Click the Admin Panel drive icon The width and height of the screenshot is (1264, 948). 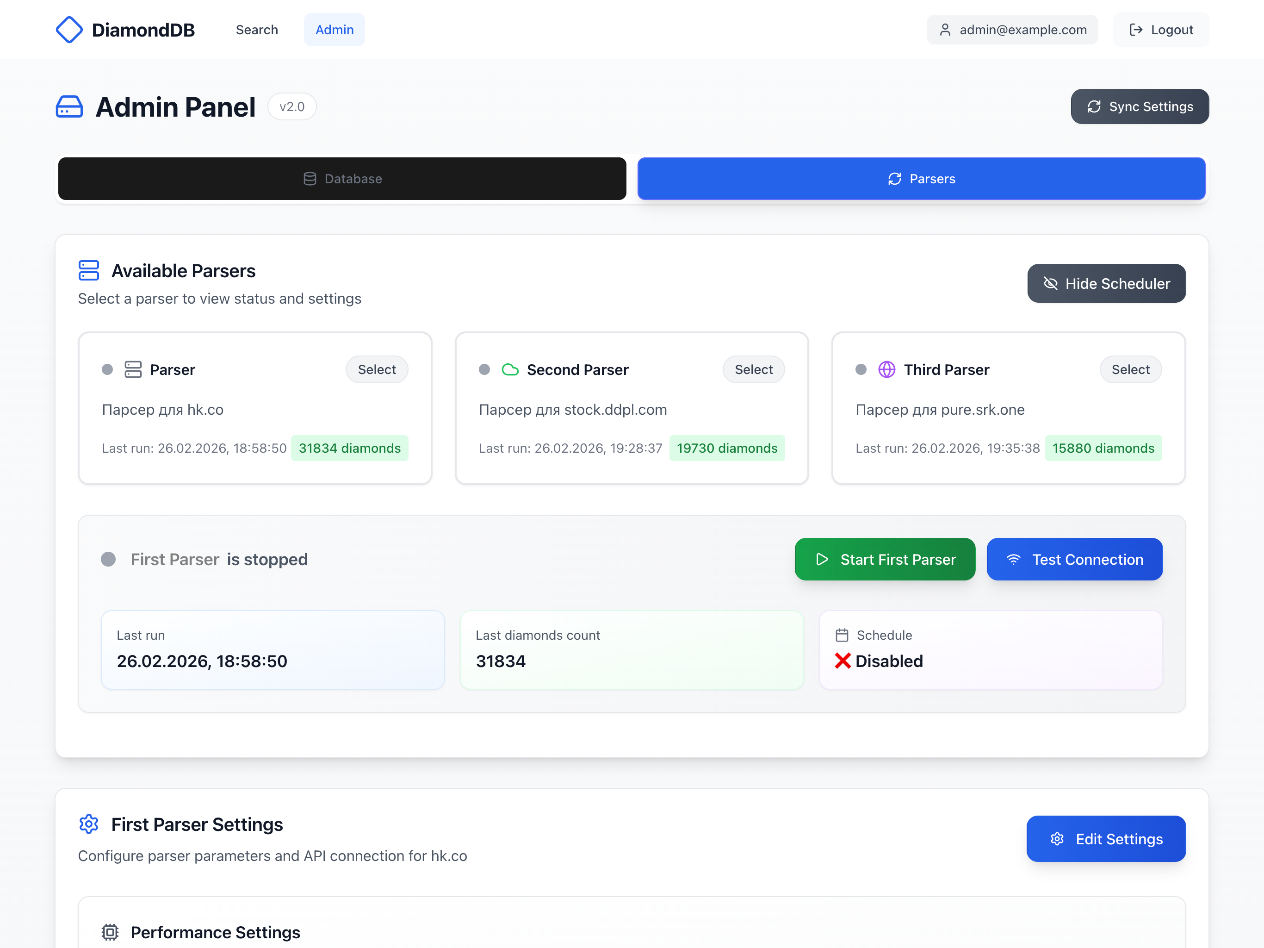(69, 107)
